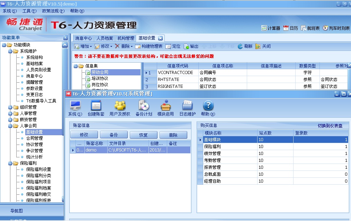Close the 基础设置 tab
Screen dimensions: 351x221
[160, 38]
